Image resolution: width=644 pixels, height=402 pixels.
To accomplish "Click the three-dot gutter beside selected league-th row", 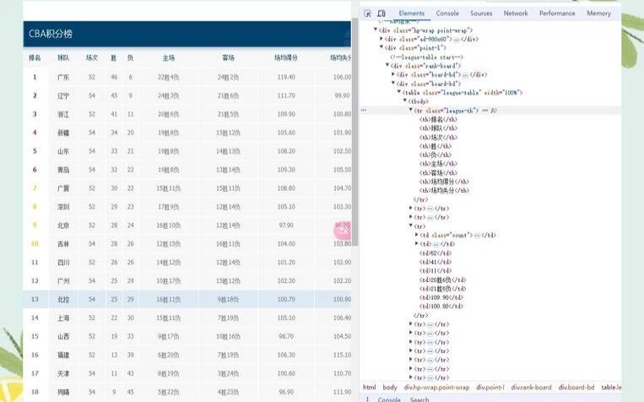I will tap(364, 111).
